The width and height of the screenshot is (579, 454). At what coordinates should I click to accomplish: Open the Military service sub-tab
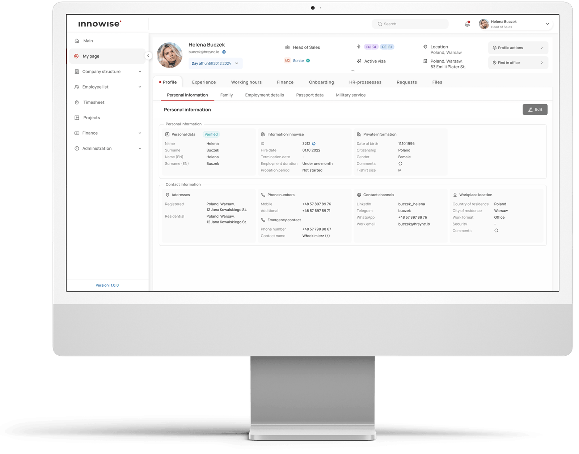[x=350, y=95]
